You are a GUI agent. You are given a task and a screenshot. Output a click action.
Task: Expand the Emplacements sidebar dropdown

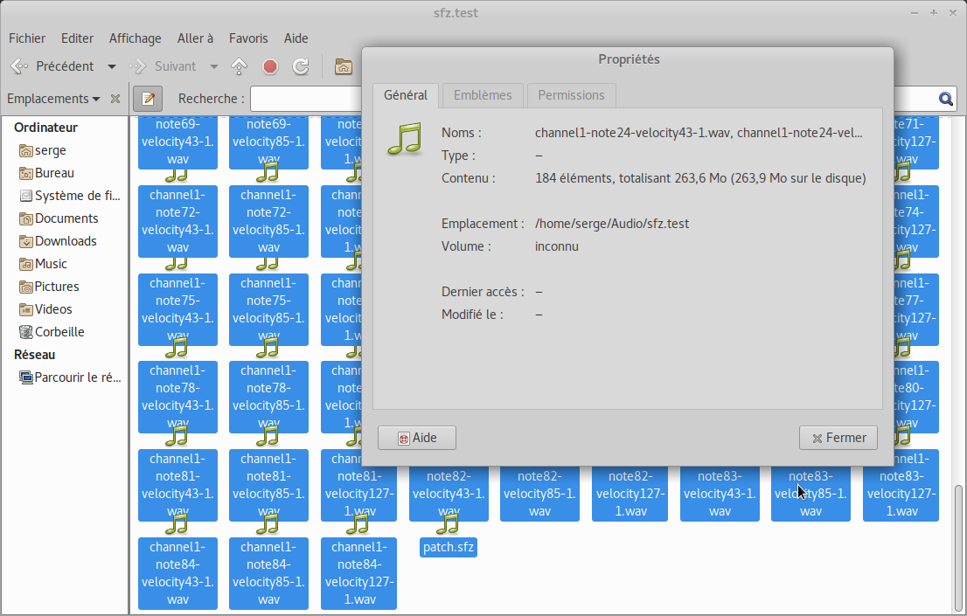(x=96, y=99)
